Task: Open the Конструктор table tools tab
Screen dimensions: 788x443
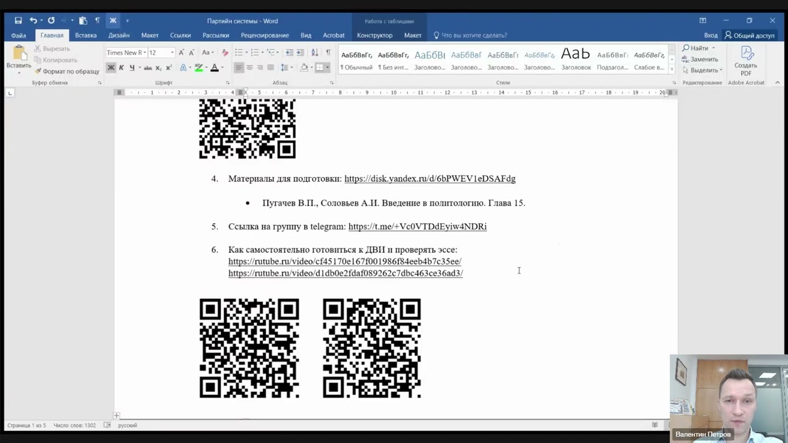Action: click(x=374, y=35)
